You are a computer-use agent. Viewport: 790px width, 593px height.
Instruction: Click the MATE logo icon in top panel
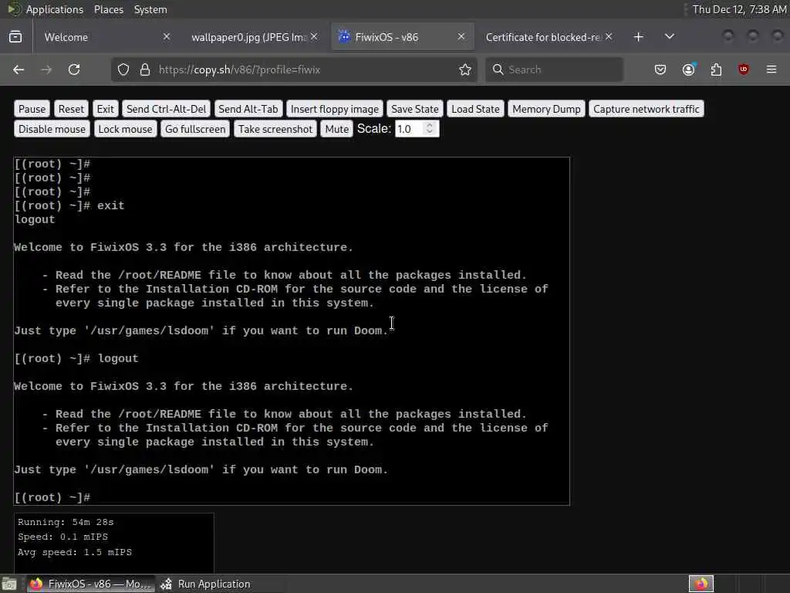[14, 9]
